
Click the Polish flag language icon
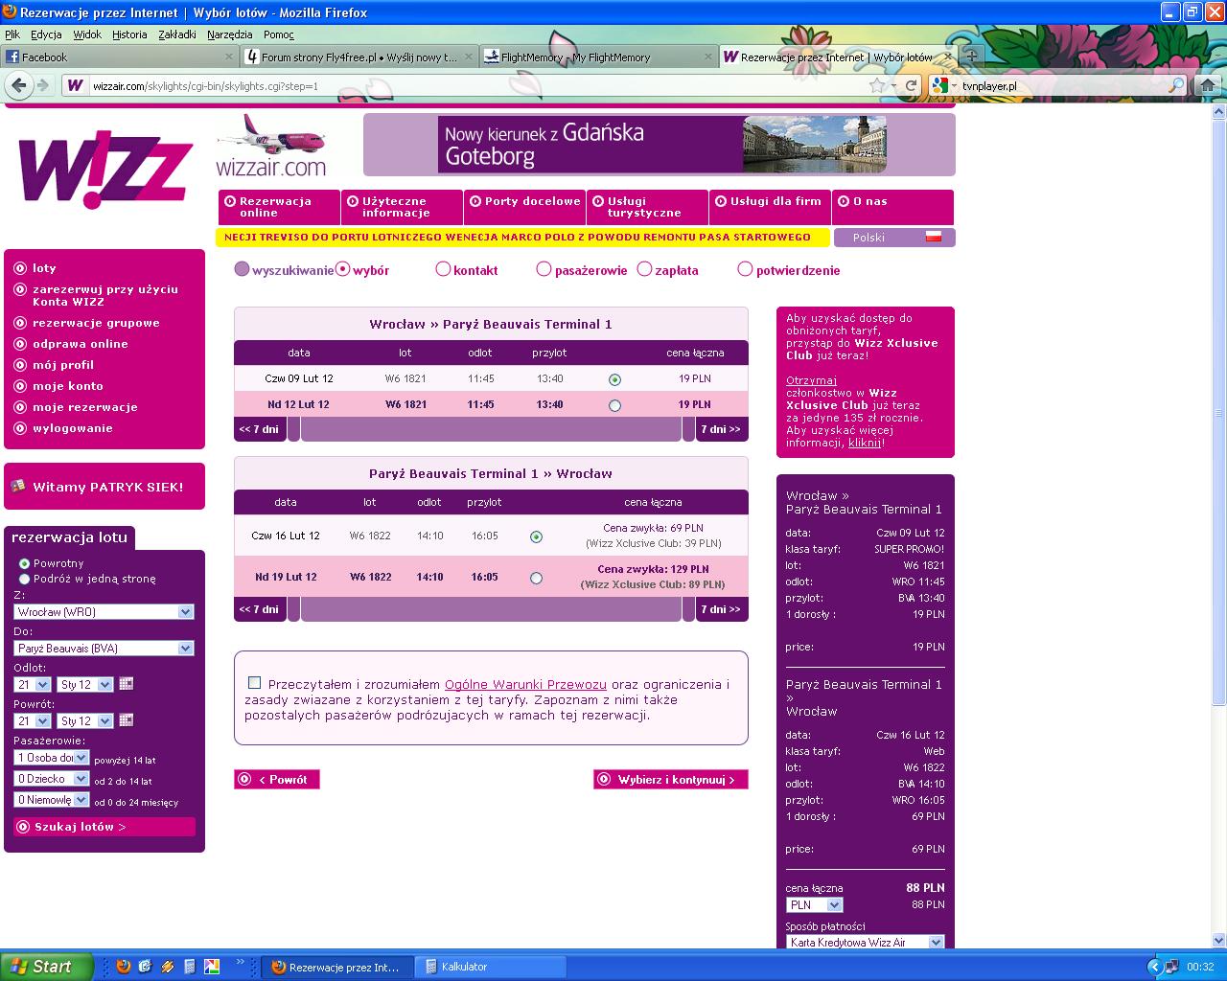(x=933, y=237)
